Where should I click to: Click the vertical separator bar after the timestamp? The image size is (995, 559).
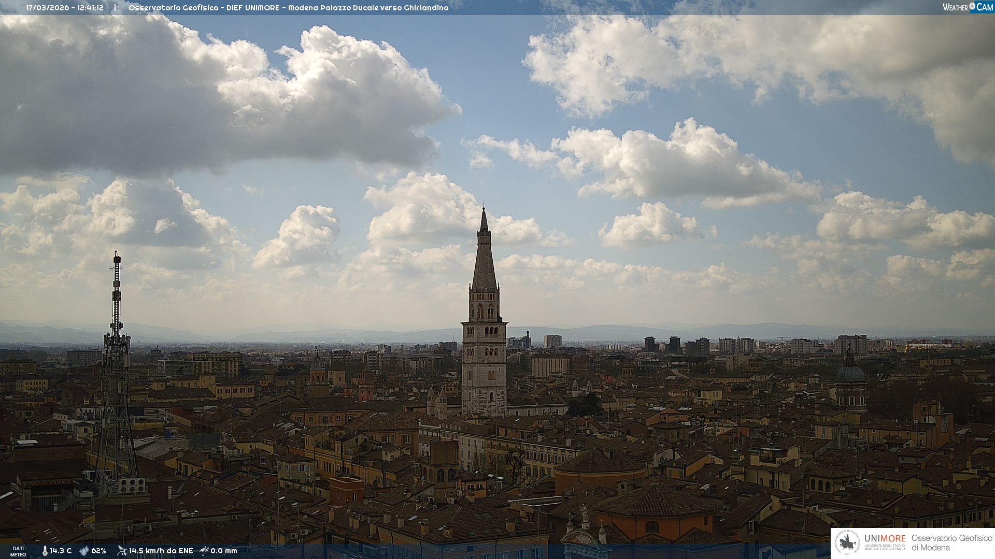coord(115,8)
